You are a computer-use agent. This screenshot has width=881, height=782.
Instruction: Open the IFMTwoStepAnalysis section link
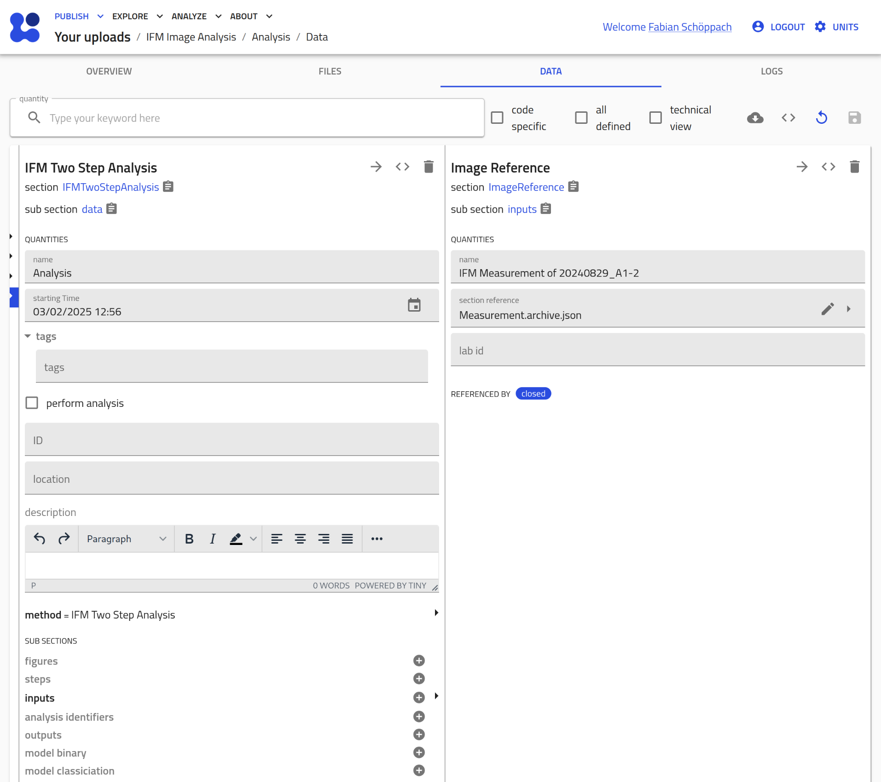click(x=110, y=187)
